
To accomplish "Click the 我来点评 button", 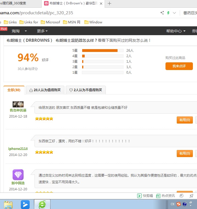I will tap(179, 66).
